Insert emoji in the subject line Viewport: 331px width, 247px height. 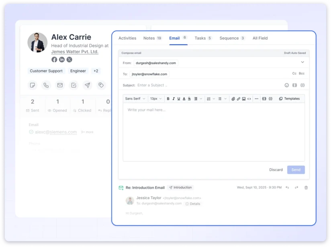pyautogui.click(x=287, y=85)
